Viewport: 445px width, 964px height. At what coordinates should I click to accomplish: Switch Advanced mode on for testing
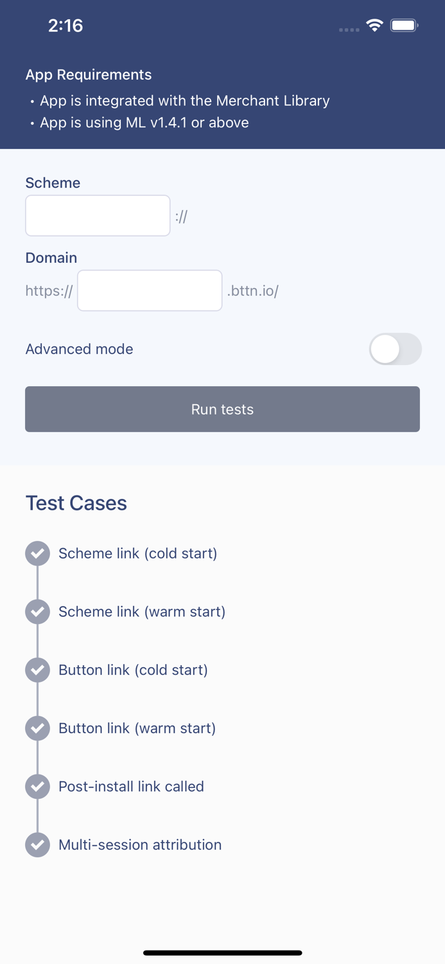coord(395,349)
